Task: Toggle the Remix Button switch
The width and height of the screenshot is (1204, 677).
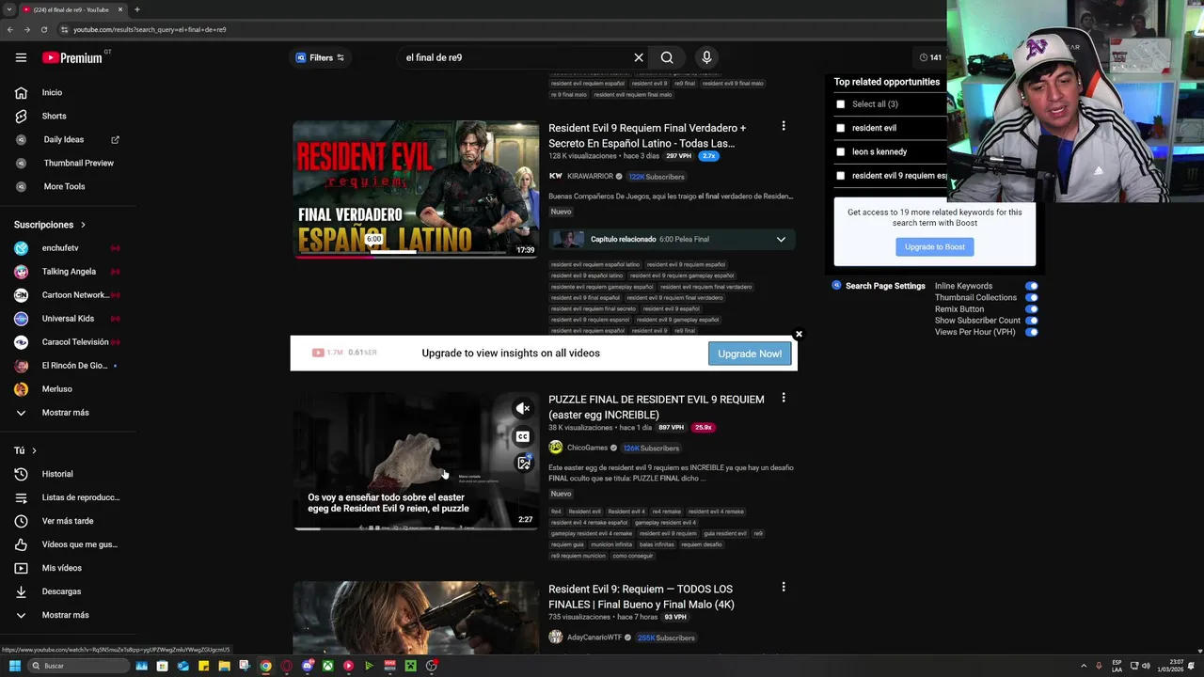Action: click(1032, 309)
